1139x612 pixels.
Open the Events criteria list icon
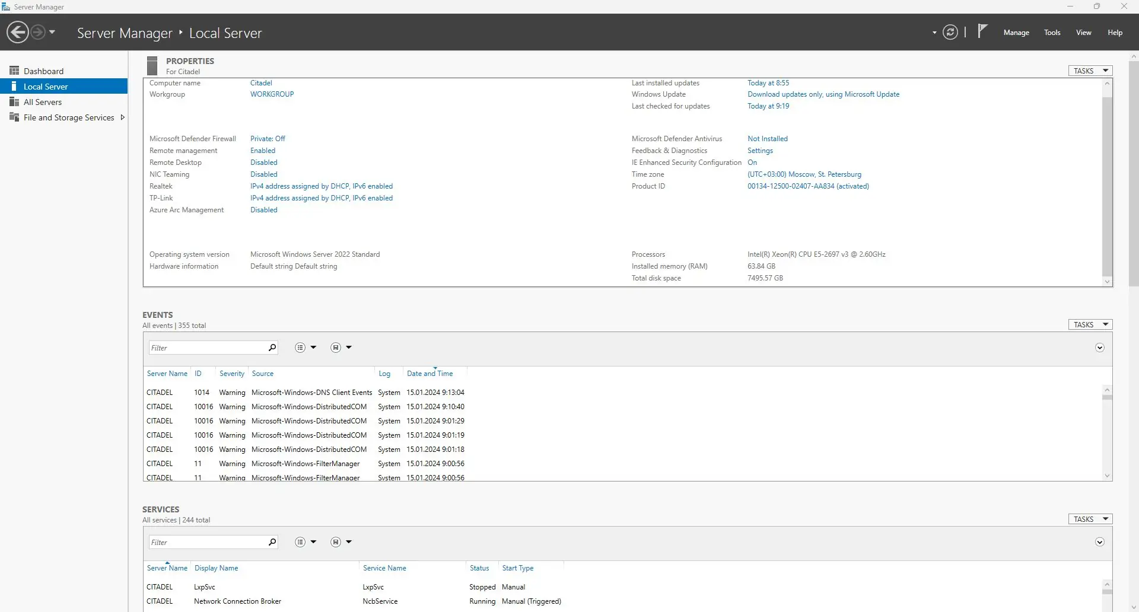pos(300,348)
